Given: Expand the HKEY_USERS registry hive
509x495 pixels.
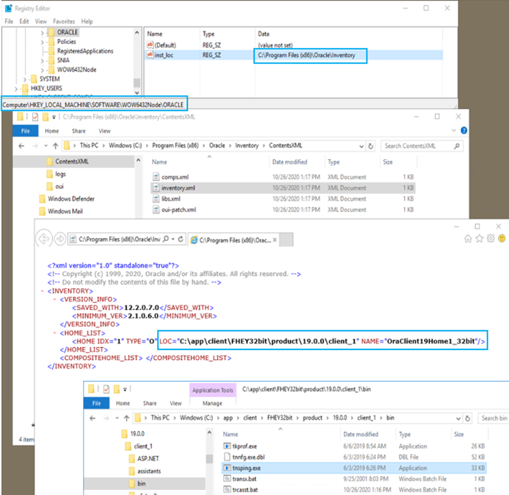Looking at the screenshot, I should pyautogui.click(x=16, y=88).
